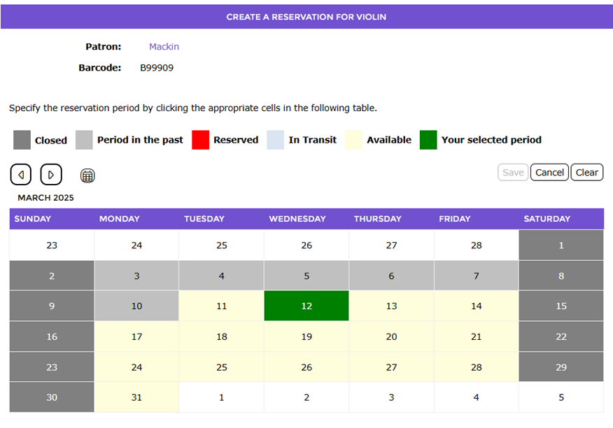Select available date March 20

(x=391, y=336)
